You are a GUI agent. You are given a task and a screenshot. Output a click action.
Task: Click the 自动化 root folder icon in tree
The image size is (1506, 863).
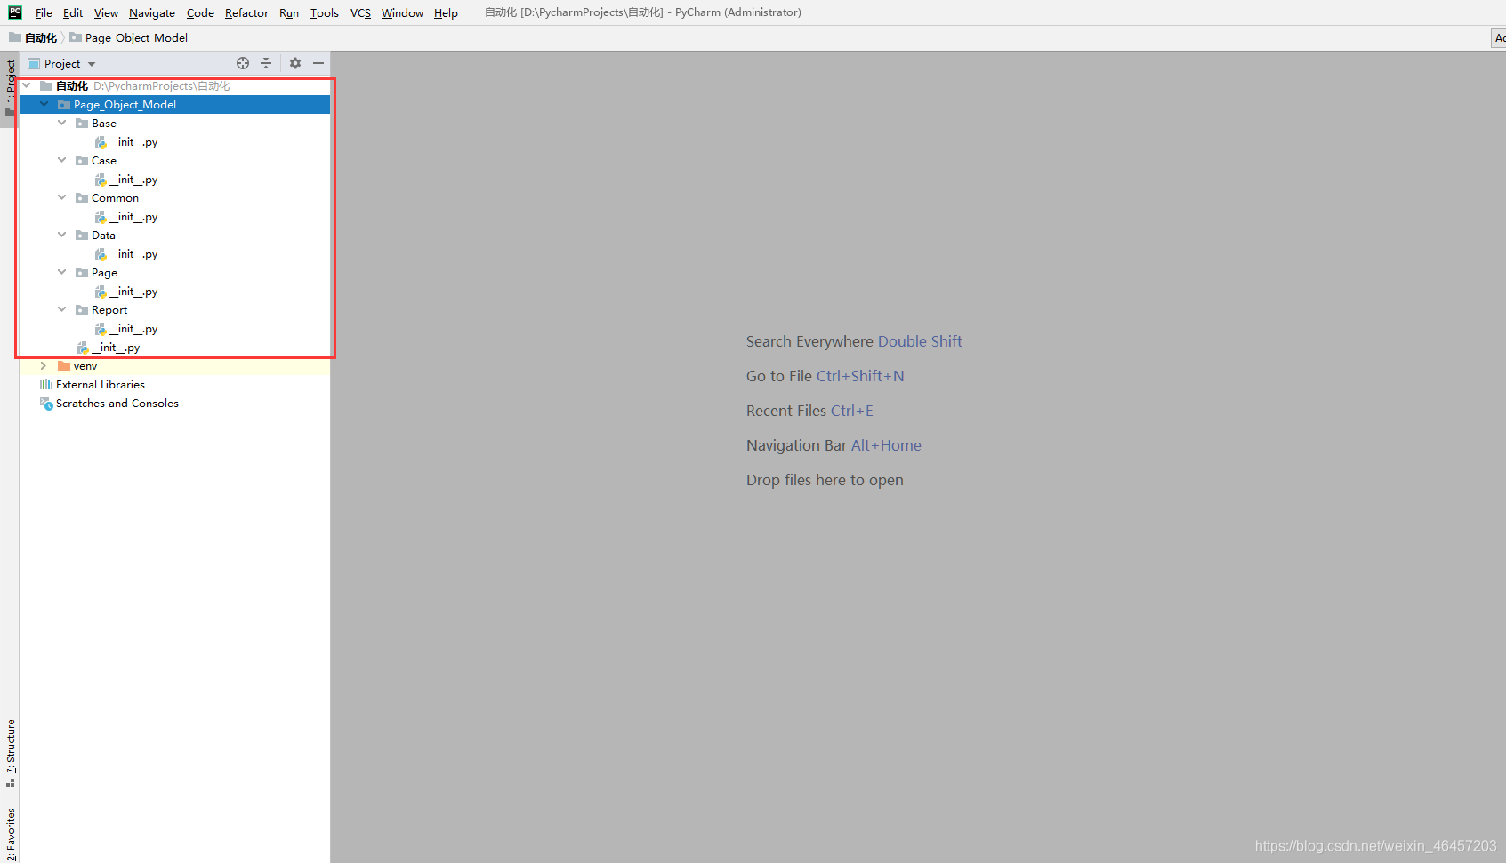[46, 86]
